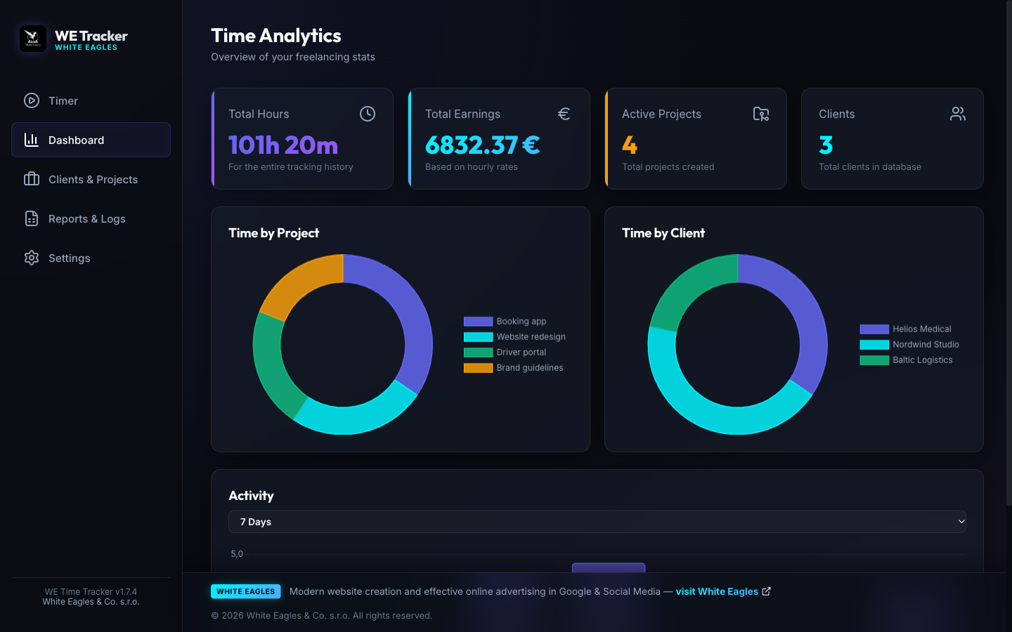The width and height of the screenshot is (1012, 632).
Task: Go to Clients & Projects section
Action: 91,179
